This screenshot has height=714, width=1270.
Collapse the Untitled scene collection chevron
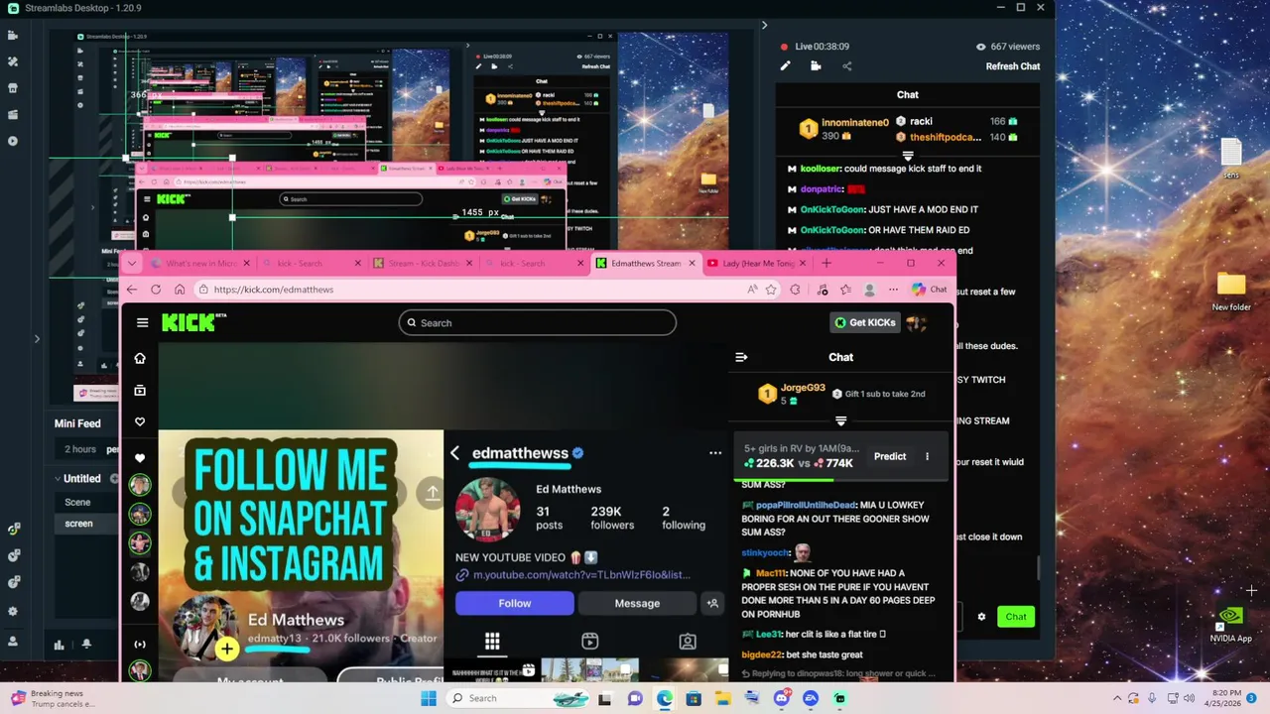[58, 478]
